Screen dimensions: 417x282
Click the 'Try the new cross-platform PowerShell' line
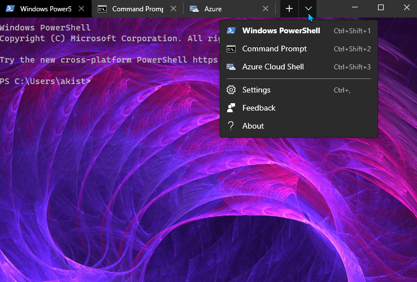point(109,60)
